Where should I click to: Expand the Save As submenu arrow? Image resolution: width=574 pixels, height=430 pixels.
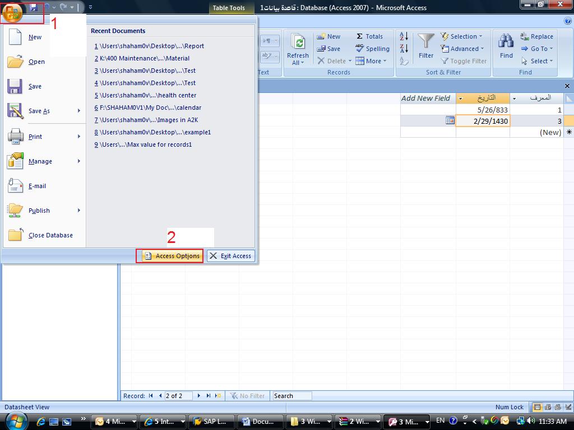pyautogui.click(x=78, y=111)
